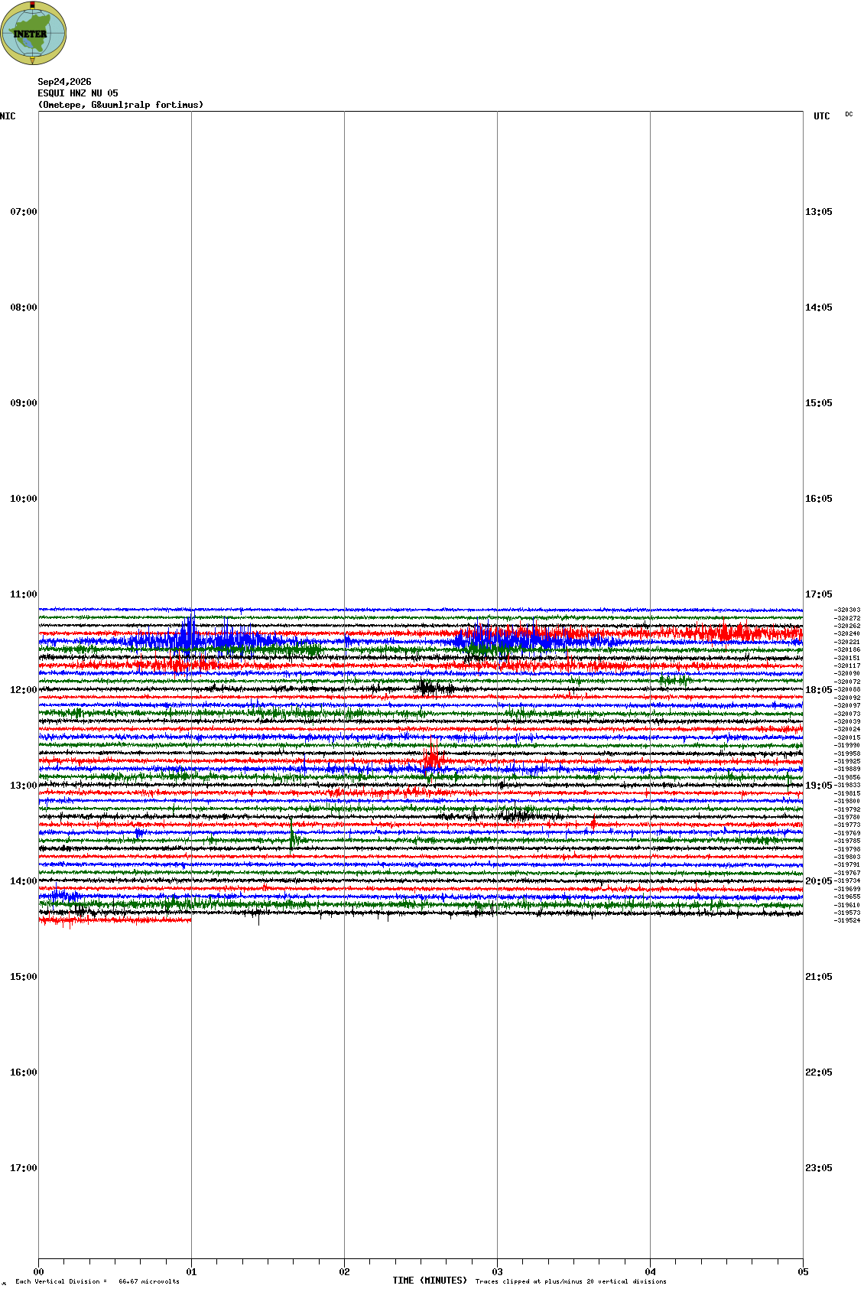
Task: Click the small DC label near UTC
Action: pyautogui.click(x=849, y=114)
